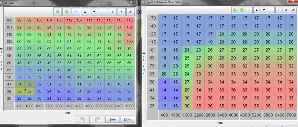Click the 4600 rpm bin in Ignition Advance table
The height and width of the screenshot is (127, 298).
point(245,115)
